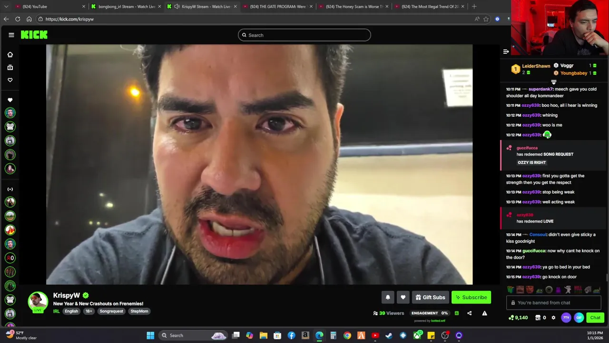Expand the recommended channels section icon
This screenshot has height=343, width=609.
[x=10, y=189]
